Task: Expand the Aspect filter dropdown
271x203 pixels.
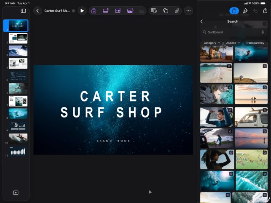Action: tap(233, 43)
